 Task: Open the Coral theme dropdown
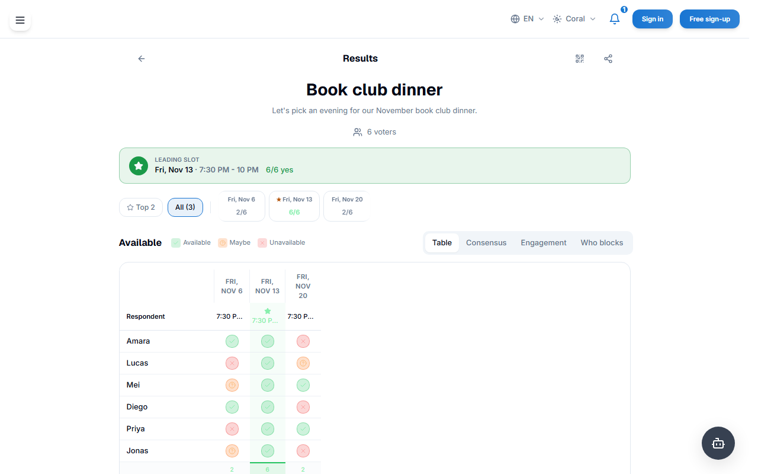point(574,19)
